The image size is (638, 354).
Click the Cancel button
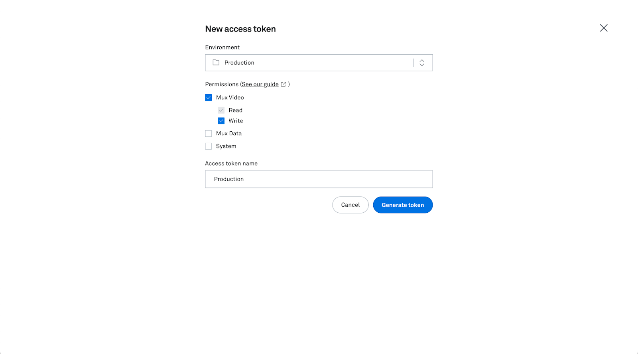350,205
